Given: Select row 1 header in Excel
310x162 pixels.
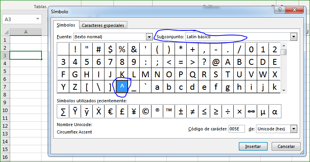Looking at the screenshot, I should click(5, 40).
